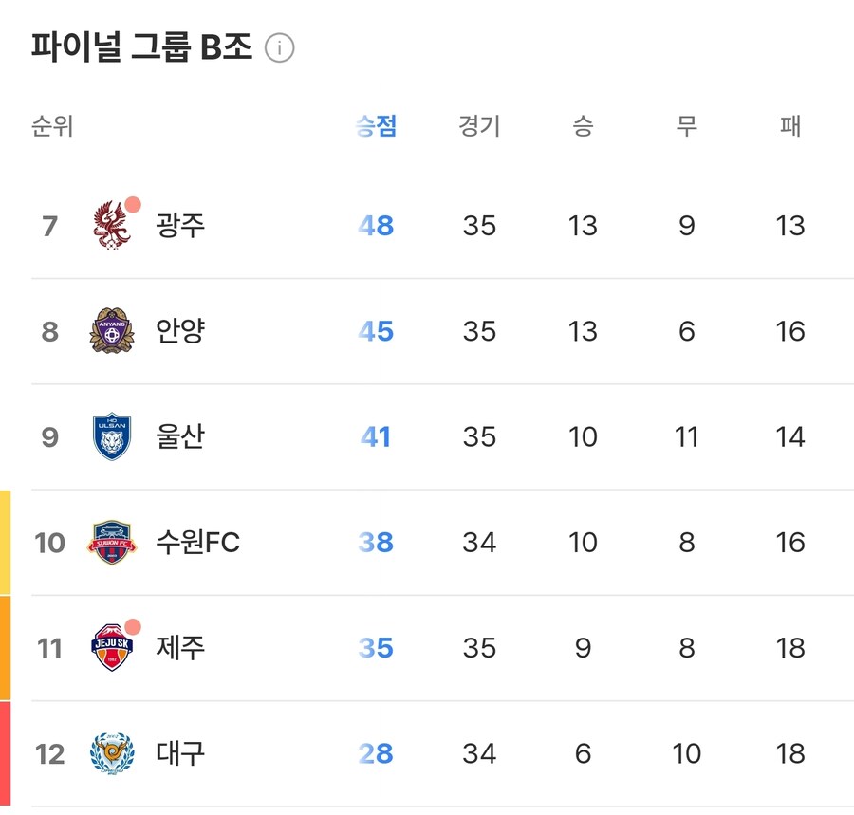Click Suwon FC's 38 points value
This screenshot has height=815, width=854.
pos(374,542)
